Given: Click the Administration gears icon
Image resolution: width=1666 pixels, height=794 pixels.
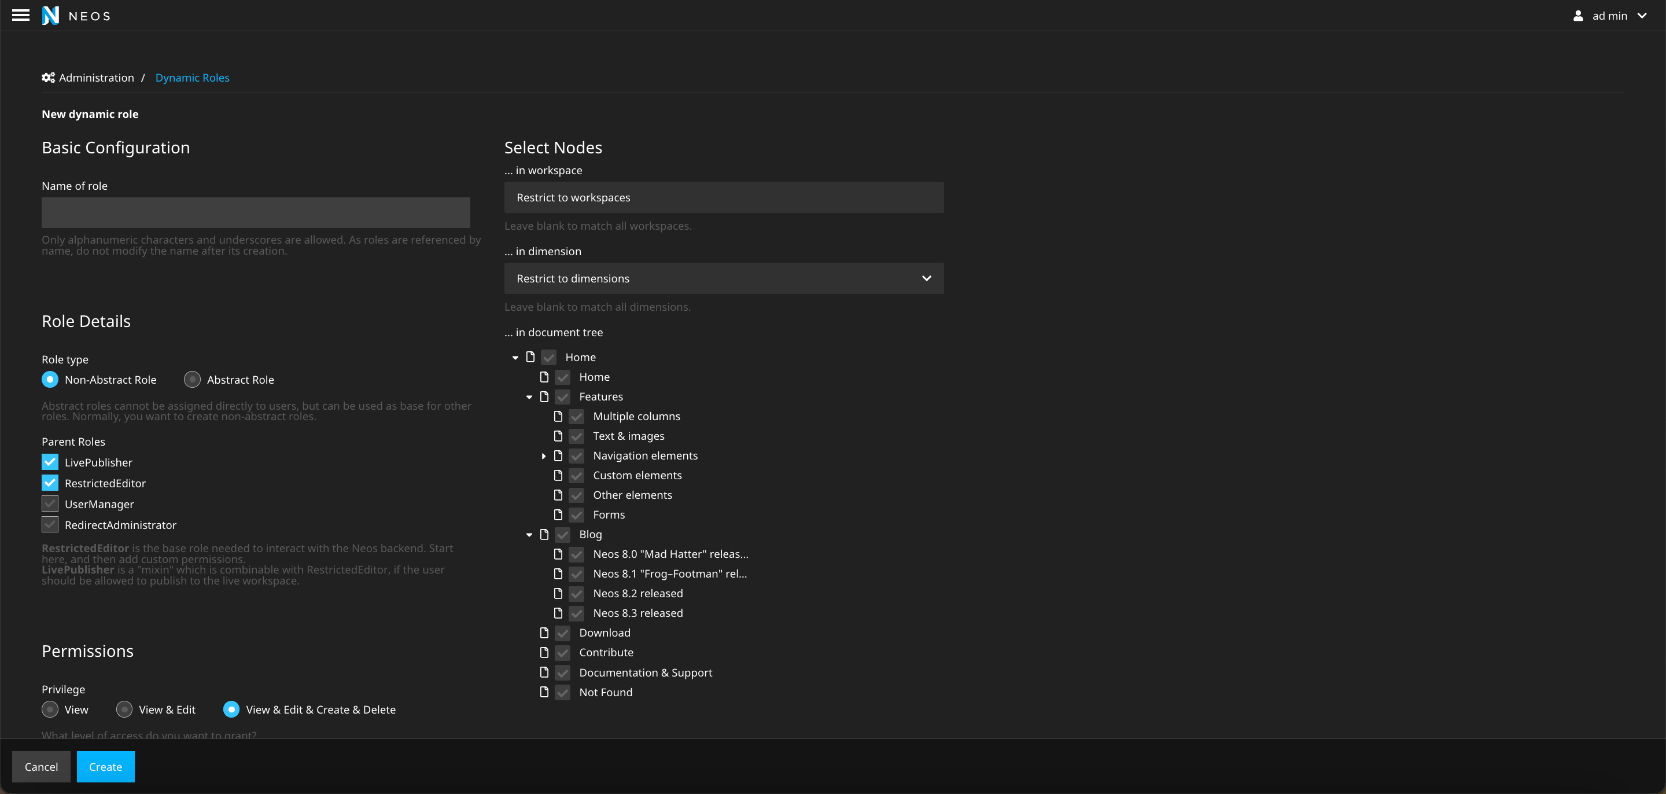Looking at the screenshot, I should pos(48,78).
